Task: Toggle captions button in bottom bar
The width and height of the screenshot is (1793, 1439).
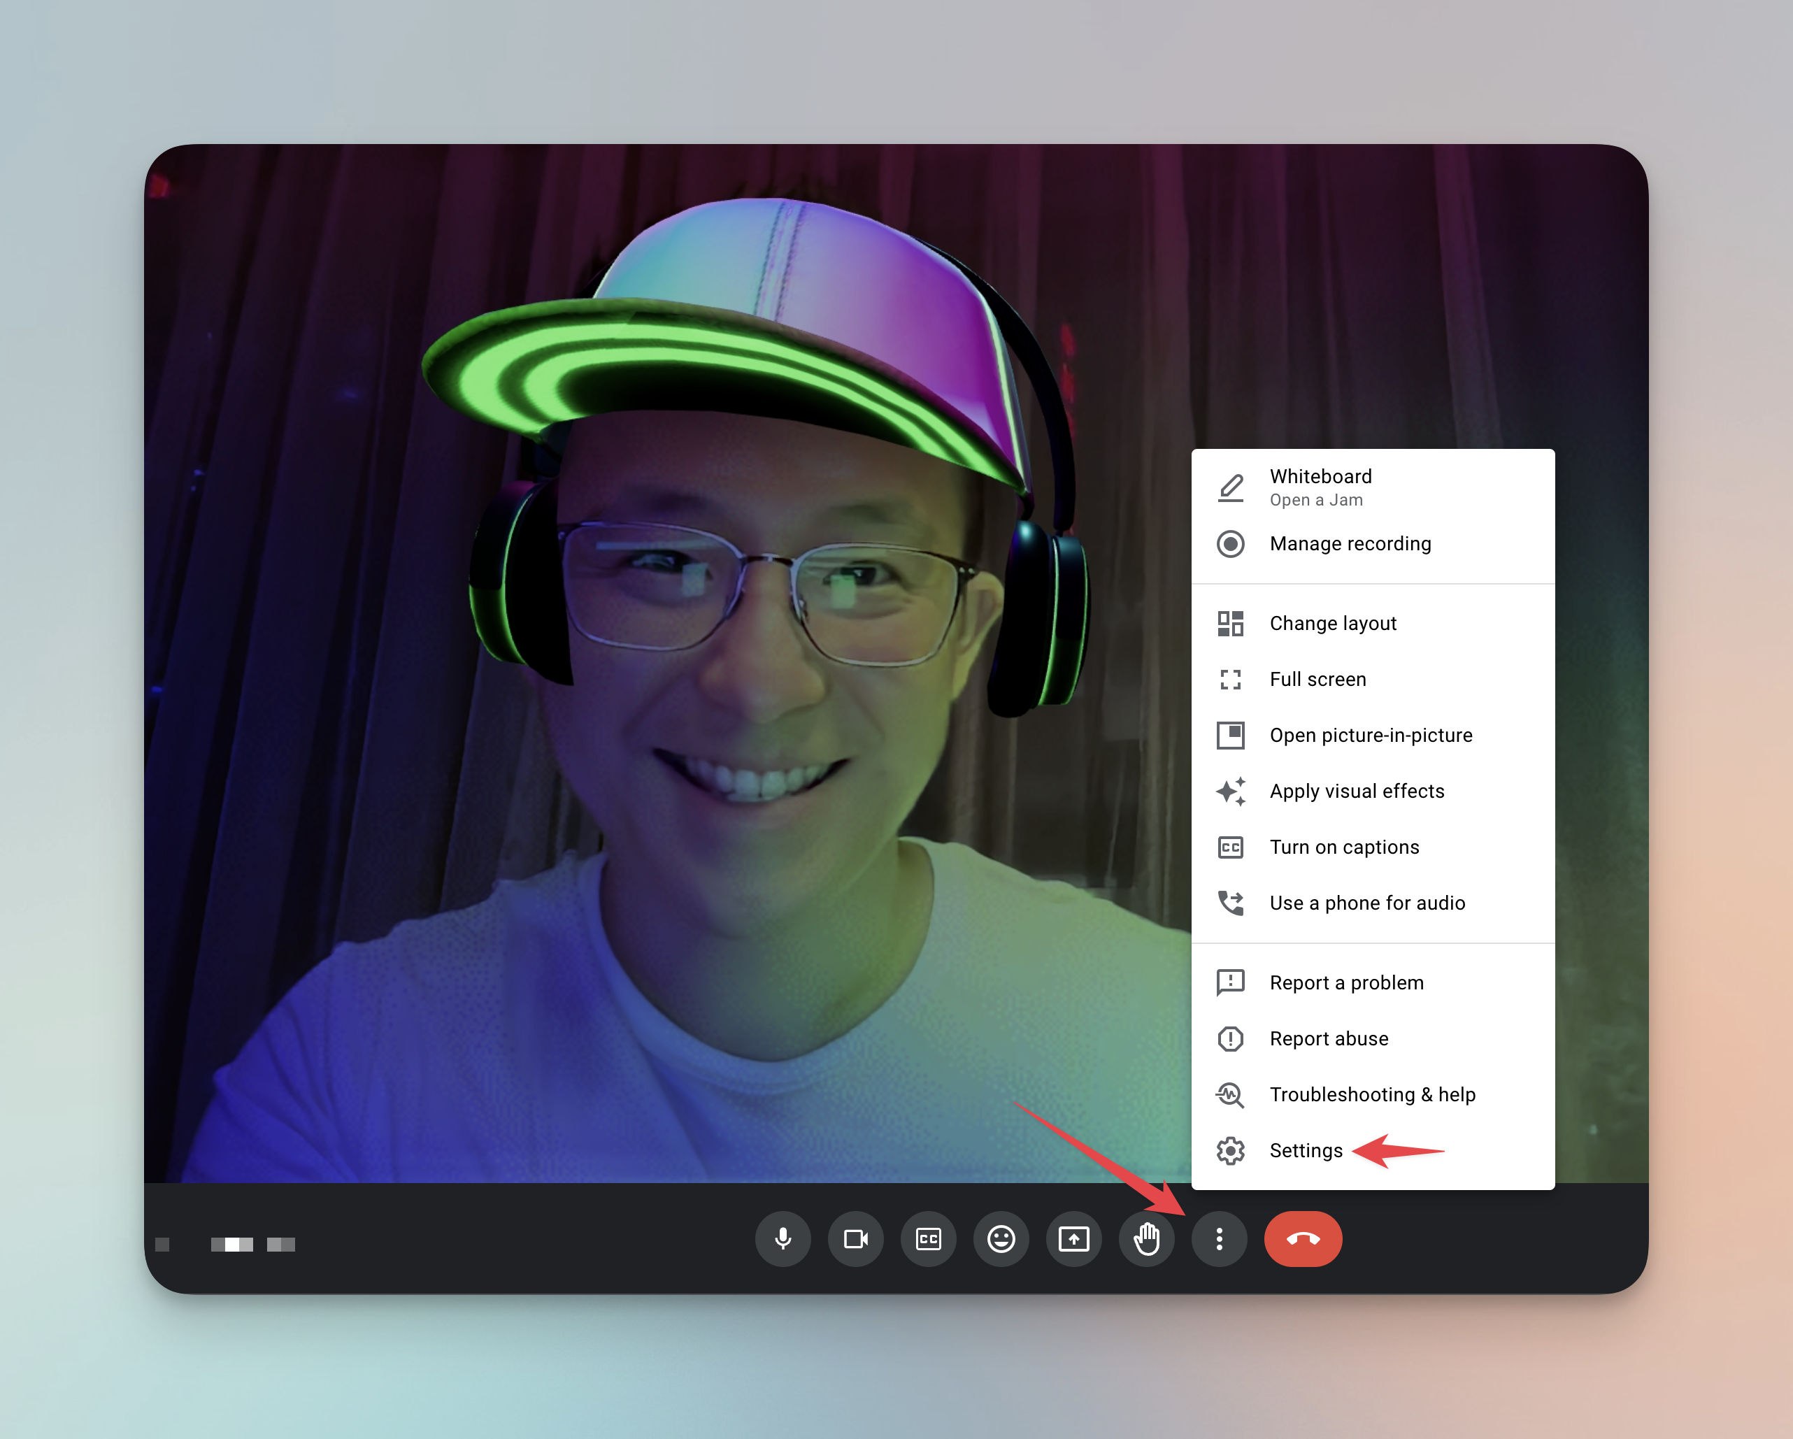Action: pyautogui.click(x=928, y=1238)
